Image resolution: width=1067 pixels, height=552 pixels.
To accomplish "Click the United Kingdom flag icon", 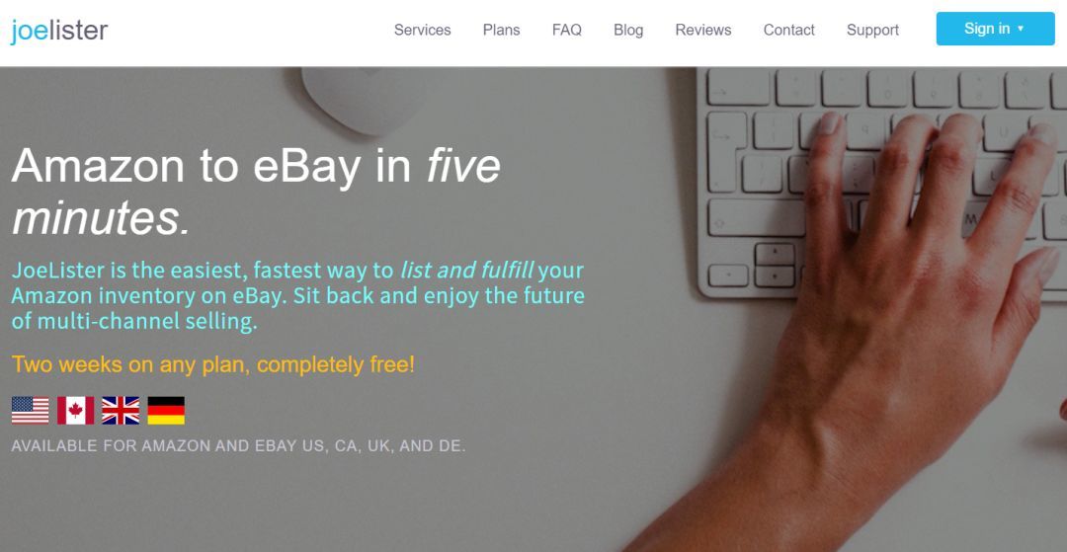I will (121, 411).
